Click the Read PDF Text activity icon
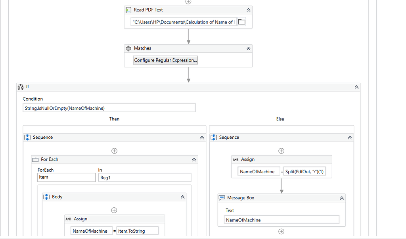 [128, 10]
